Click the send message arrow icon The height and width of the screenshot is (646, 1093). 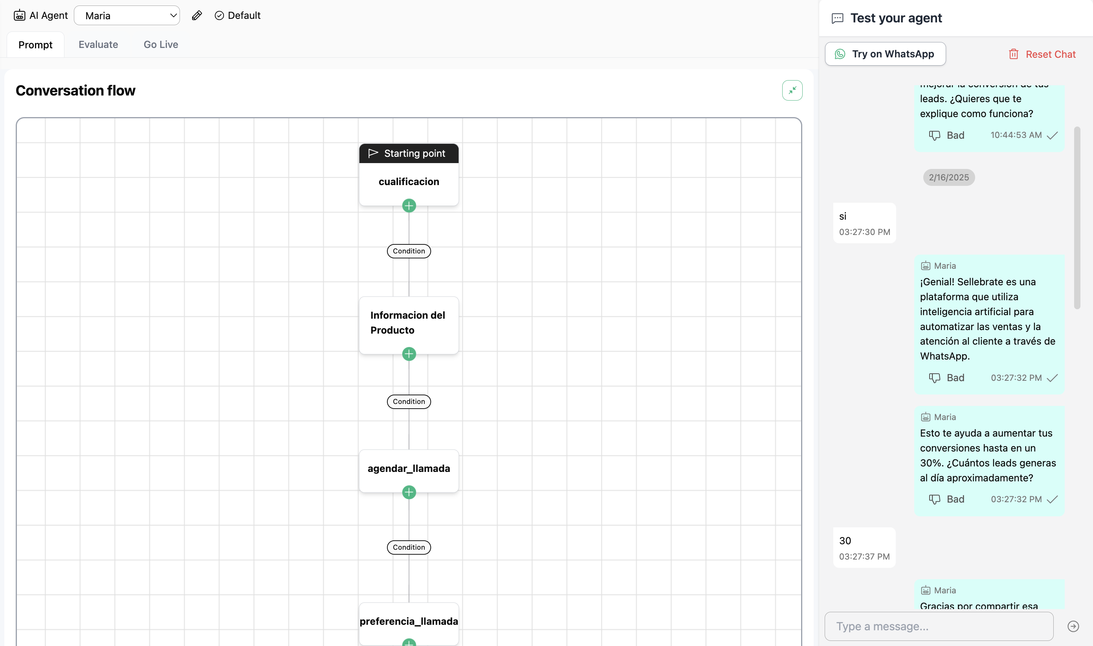coord(1073,626)
